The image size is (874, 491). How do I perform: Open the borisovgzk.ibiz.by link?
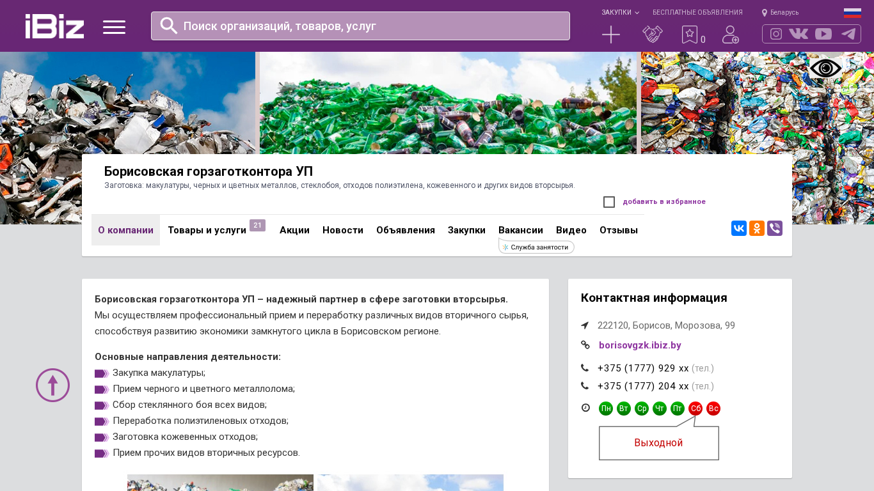tap(640, 345)
